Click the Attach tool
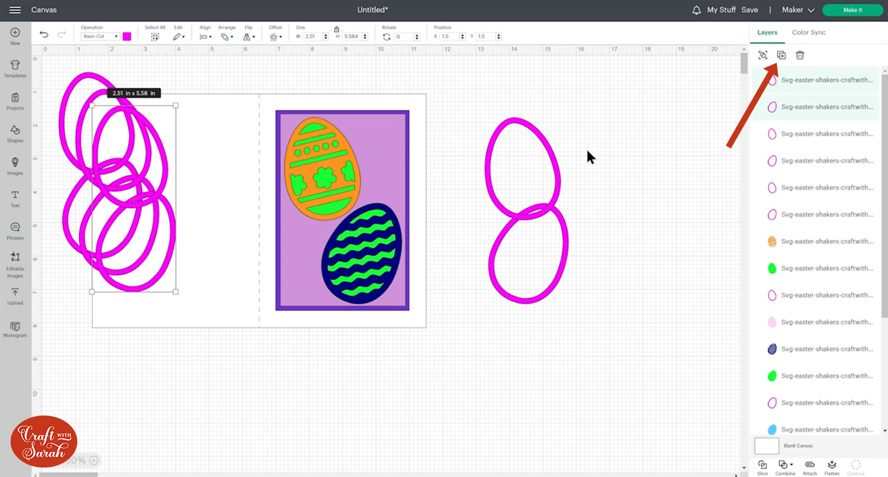Image resolution: width=888 pixels, height=477 pixels. [x=810, y=466]
